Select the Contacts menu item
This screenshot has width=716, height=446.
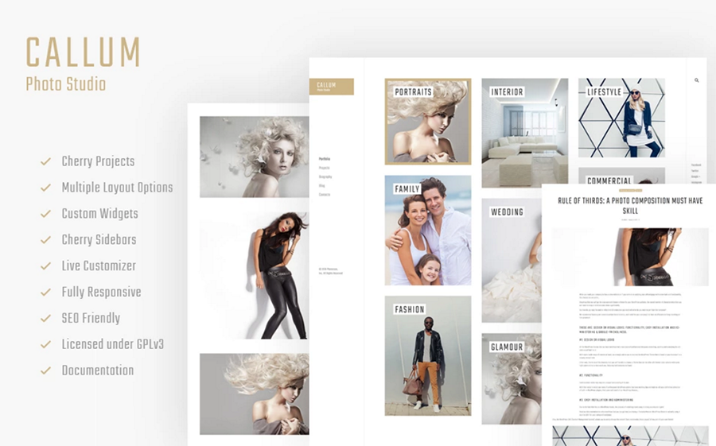tap(325, 194)
